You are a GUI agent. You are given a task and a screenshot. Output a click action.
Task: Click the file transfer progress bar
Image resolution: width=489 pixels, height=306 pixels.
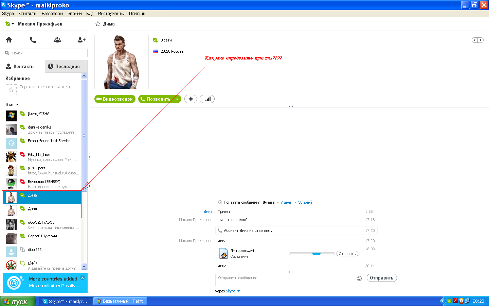(312, 254)
